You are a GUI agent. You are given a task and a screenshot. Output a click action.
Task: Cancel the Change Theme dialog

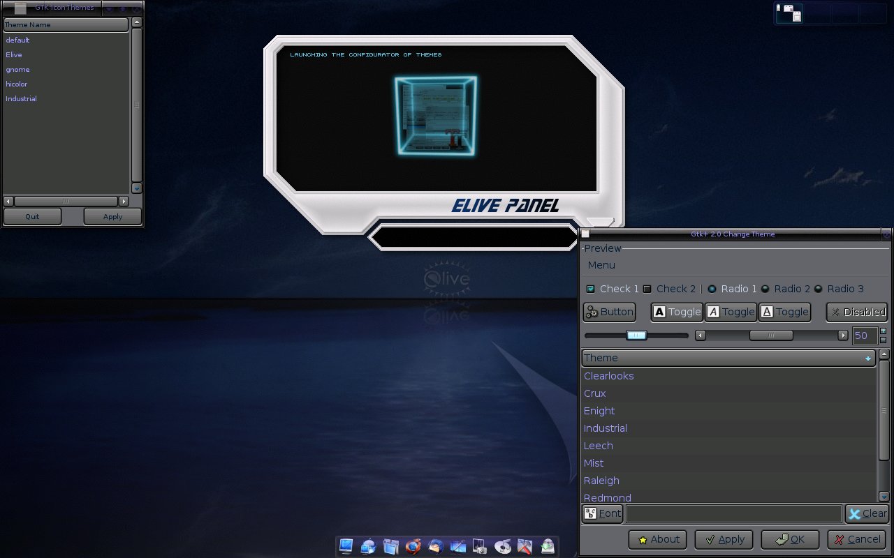point(857,539)
